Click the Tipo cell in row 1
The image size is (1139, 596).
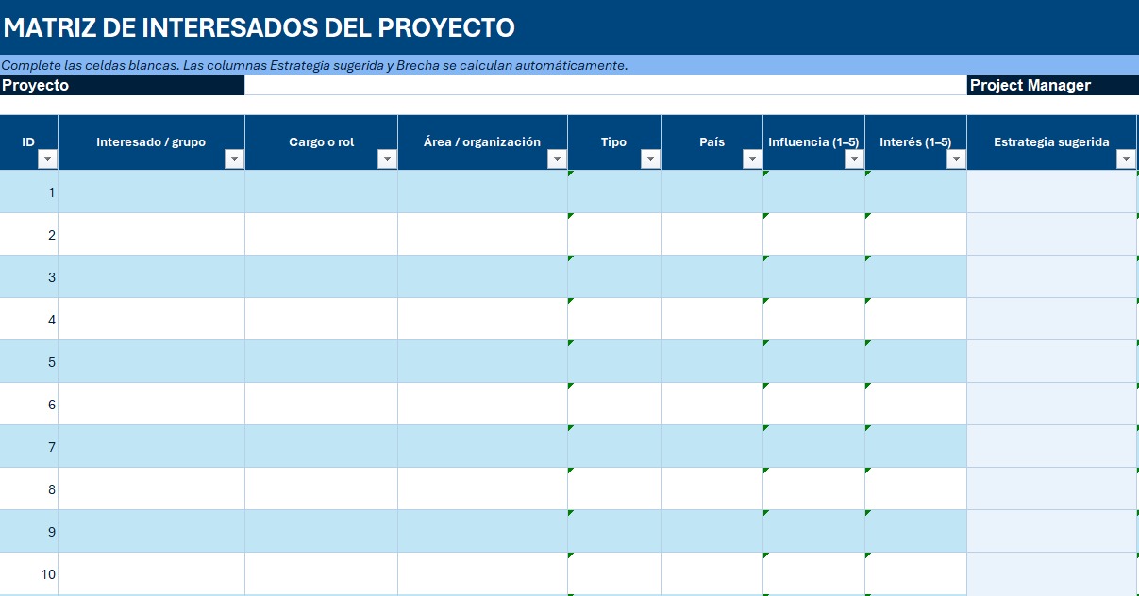coord(614,191)
